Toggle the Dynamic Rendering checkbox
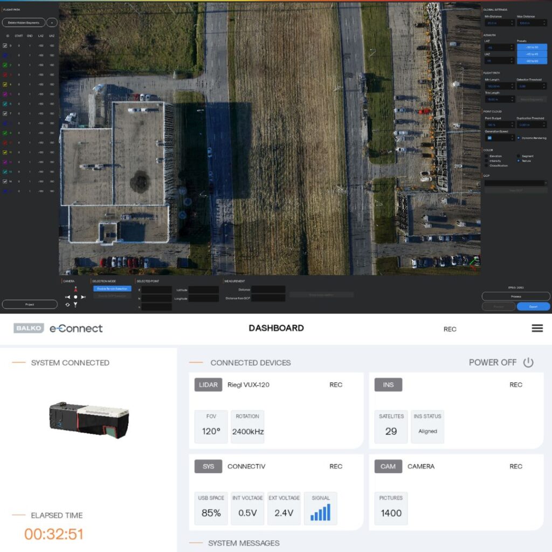This screenshot has height=552, width=552. click(x=519, y=138)
